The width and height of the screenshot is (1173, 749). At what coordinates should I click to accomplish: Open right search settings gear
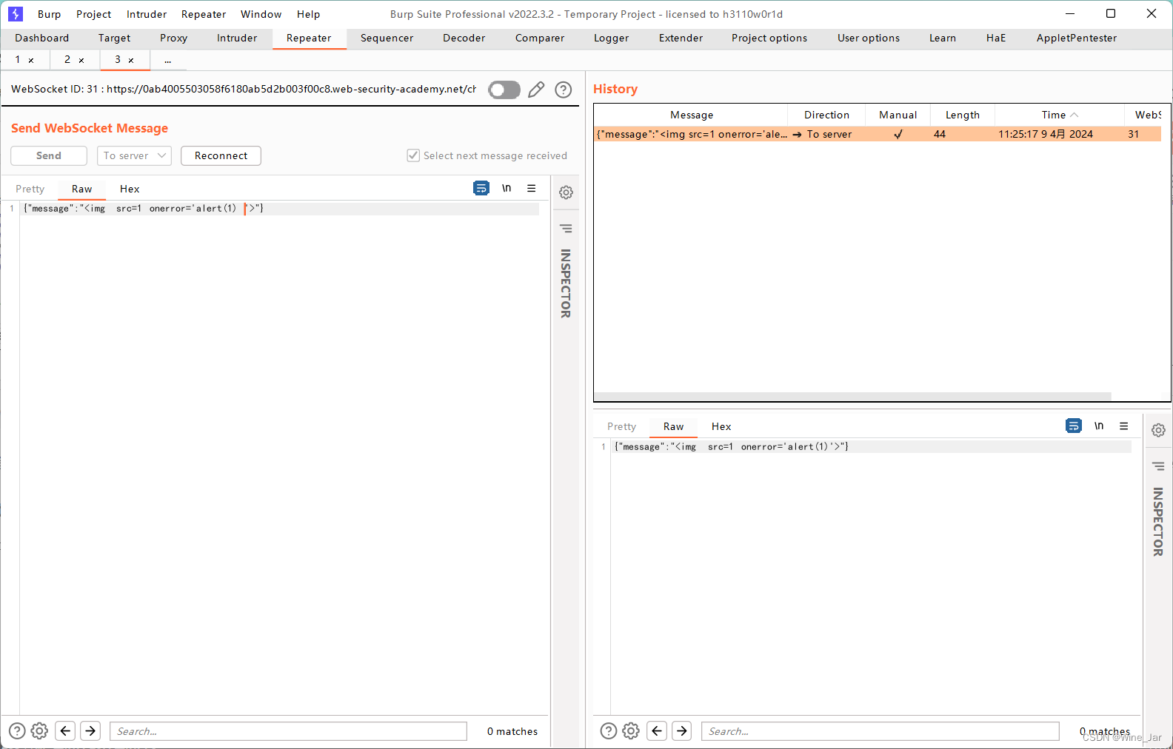[631, 731]
